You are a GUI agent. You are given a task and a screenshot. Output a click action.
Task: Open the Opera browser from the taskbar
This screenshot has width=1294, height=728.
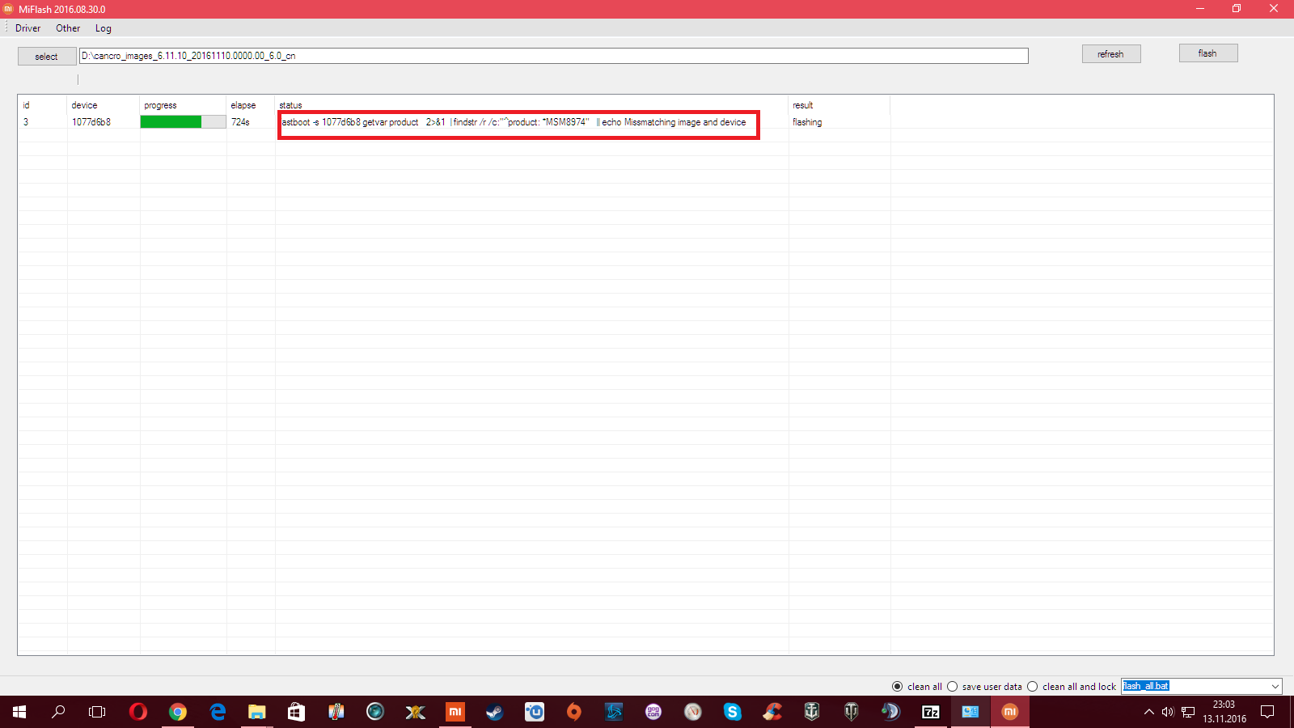138,712
